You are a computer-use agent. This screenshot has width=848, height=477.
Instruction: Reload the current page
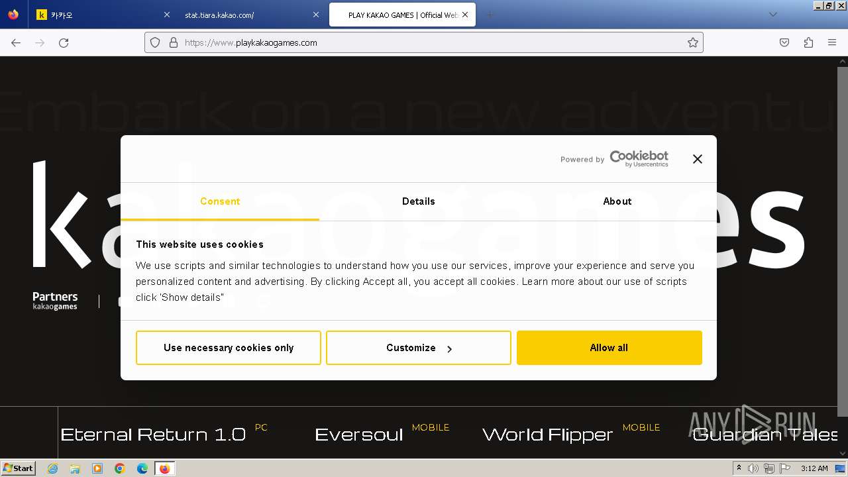pyautogui.click(x=64, y=42)
